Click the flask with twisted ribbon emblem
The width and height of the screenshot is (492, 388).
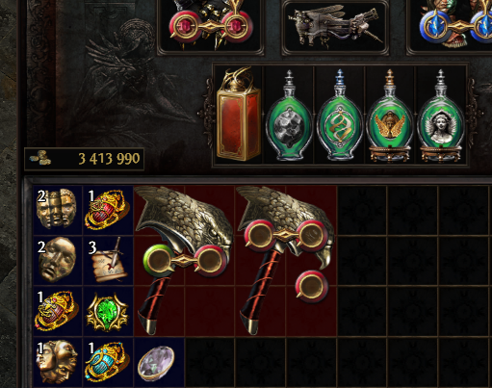click(x=340, y=115)
